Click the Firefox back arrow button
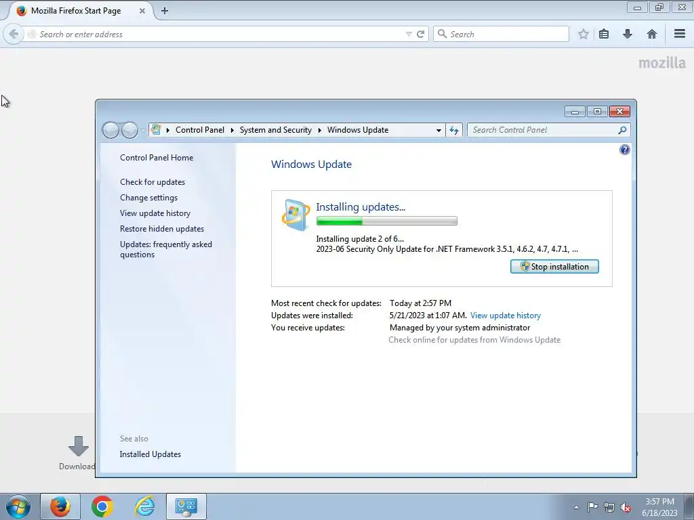The height and width of the screenshot is (520, 694). (14, 34)
